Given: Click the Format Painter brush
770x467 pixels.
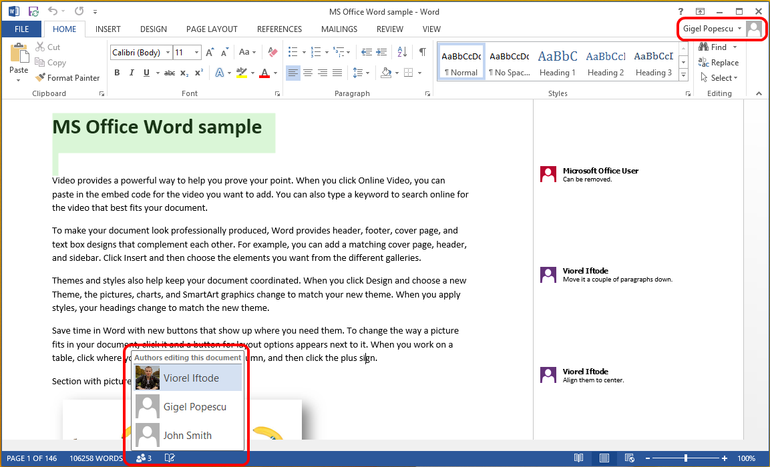Looking at the screenshot, I should coord(40,77).
